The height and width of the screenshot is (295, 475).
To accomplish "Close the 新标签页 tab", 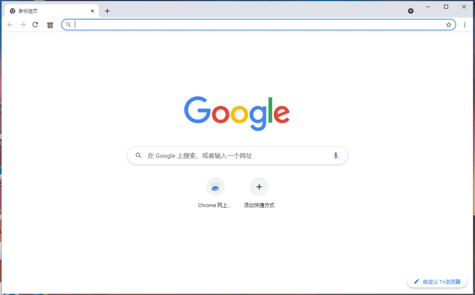I will tap(92, 11).
